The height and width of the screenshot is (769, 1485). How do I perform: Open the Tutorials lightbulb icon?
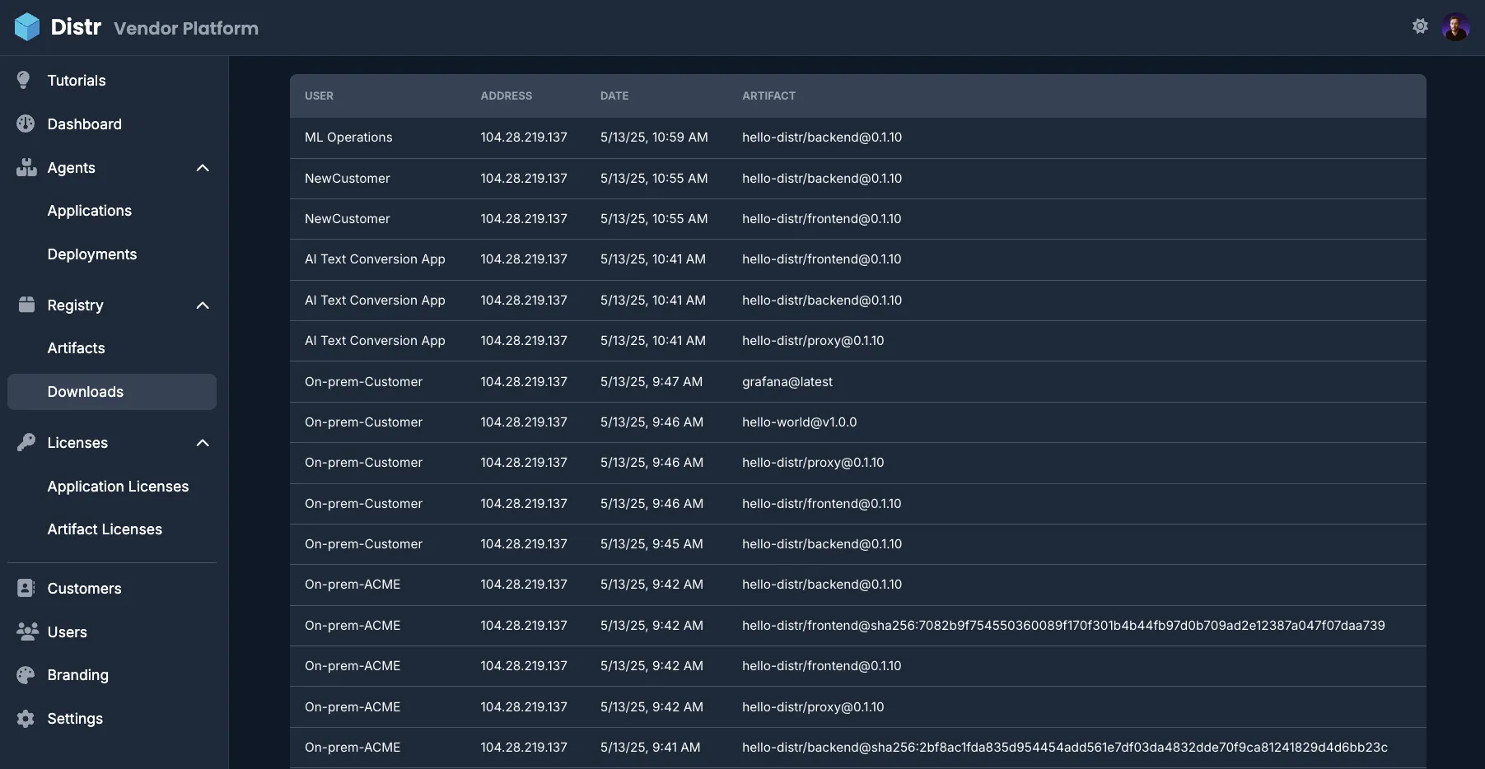[24, 80]
